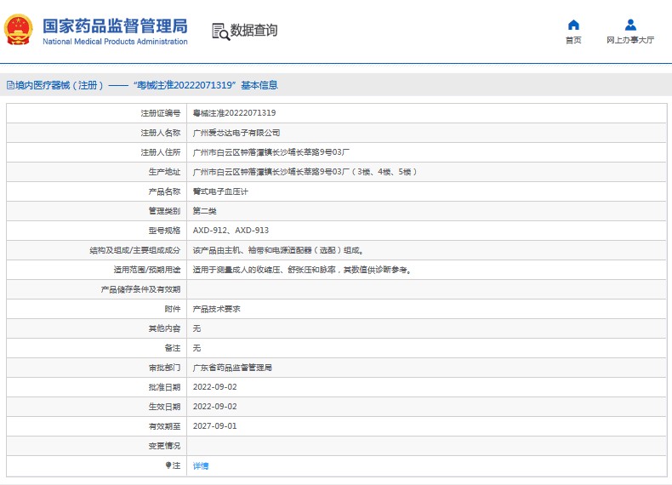
Task: Click model spec value AXD-912、AXD-913
Action: click(231, 231)
